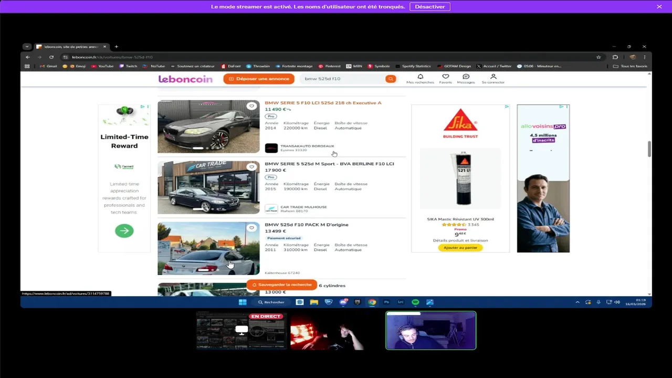Click Se connecter profile icon
Screen dimensions: 672x378
pyautogui.click(x=493, y=79)
